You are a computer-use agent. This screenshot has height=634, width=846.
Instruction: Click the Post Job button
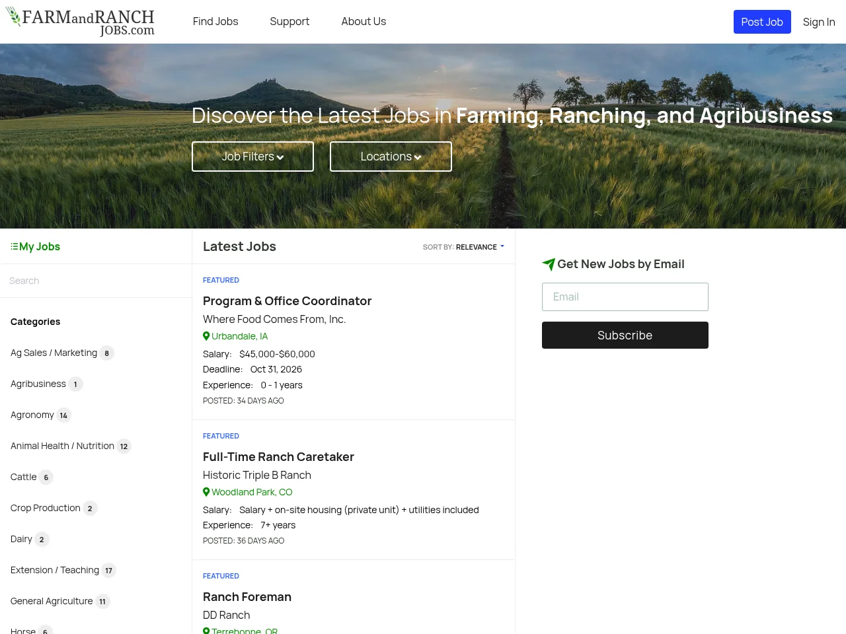click(x=762, y=22)
